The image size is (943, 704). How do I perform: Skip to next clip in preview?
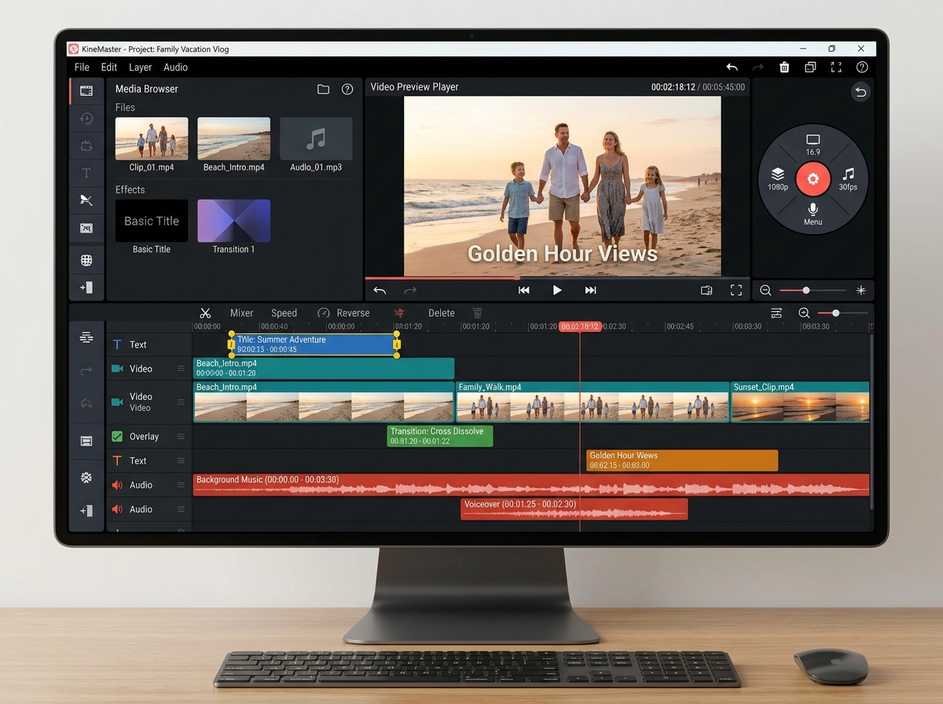[591, 290]
